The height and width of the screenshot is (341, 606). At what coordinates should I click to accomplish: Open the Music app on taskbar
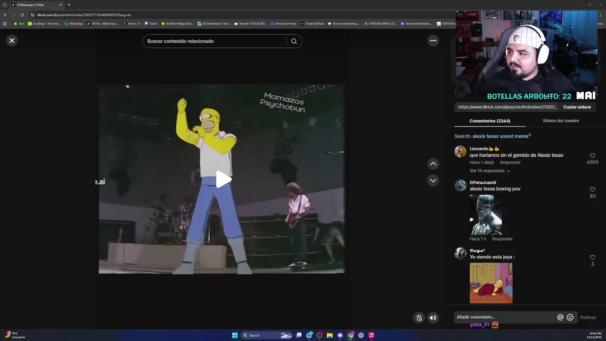coord(371,335)
